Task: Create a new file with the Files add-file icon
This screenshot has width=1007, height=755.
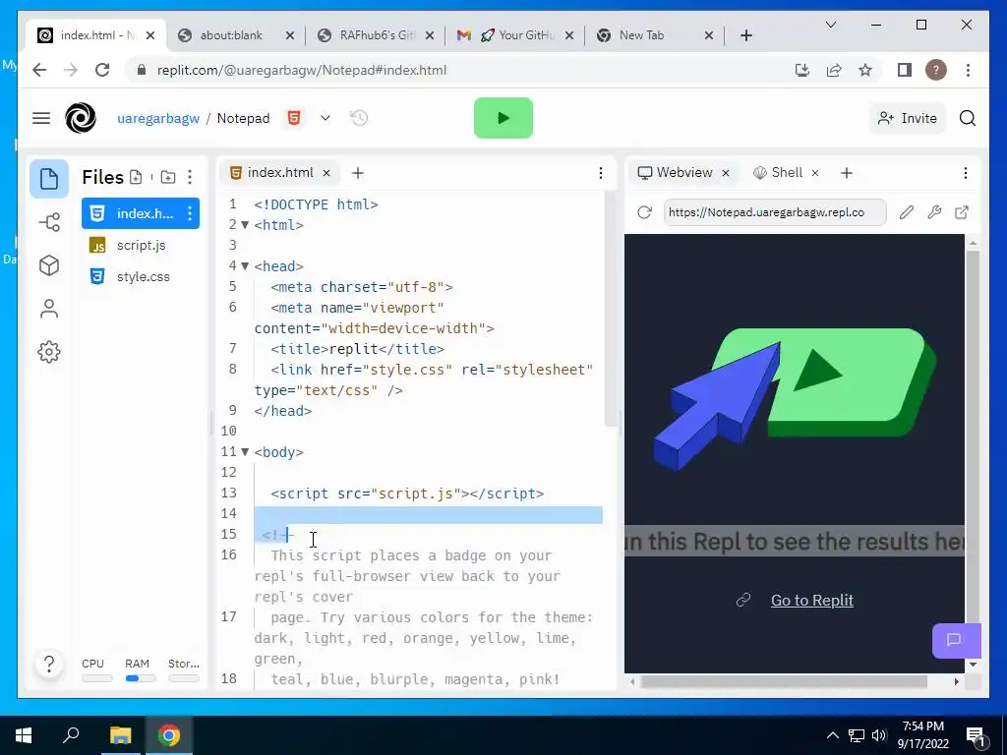Action: pyautogui.click(x=136, y=177)
